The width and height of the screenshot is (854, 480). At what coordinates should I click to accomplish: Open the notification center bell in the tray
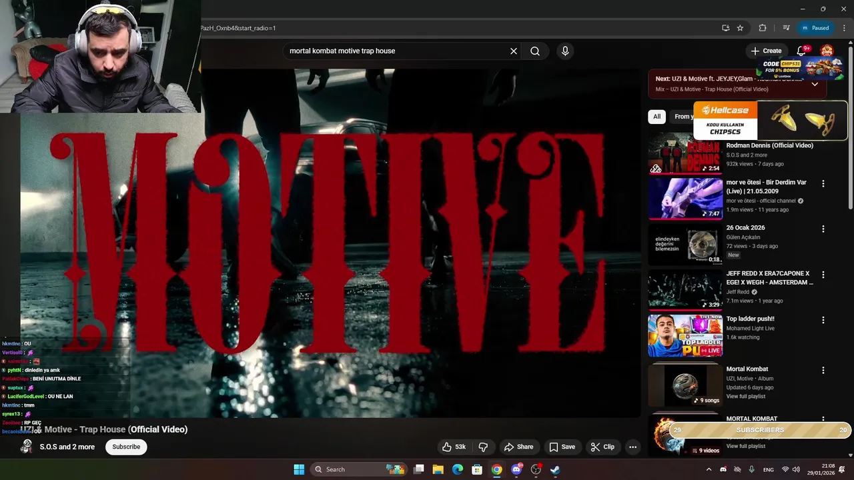pos(842,469)
